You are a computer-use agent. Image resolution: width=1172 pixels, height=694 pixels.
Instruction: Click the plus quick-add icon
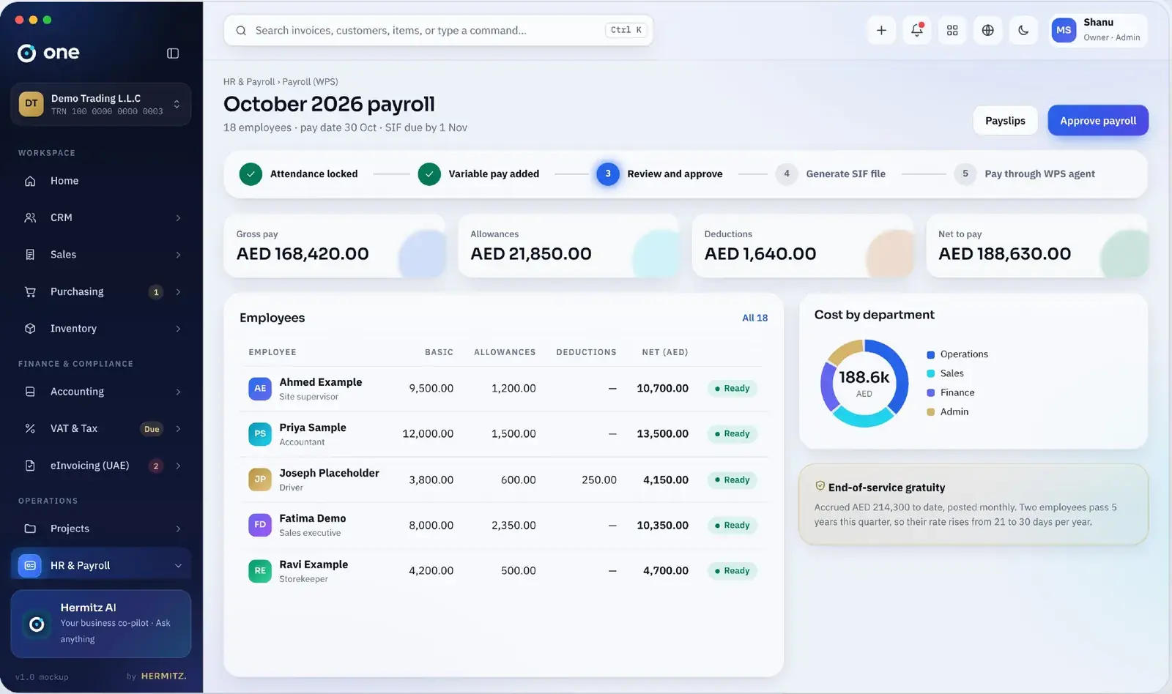point(881,30)
